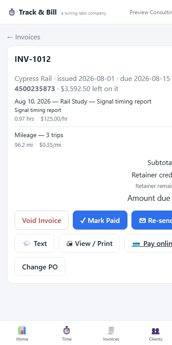Select the Home tab label
Screen dimensions: 172x345
22,339
